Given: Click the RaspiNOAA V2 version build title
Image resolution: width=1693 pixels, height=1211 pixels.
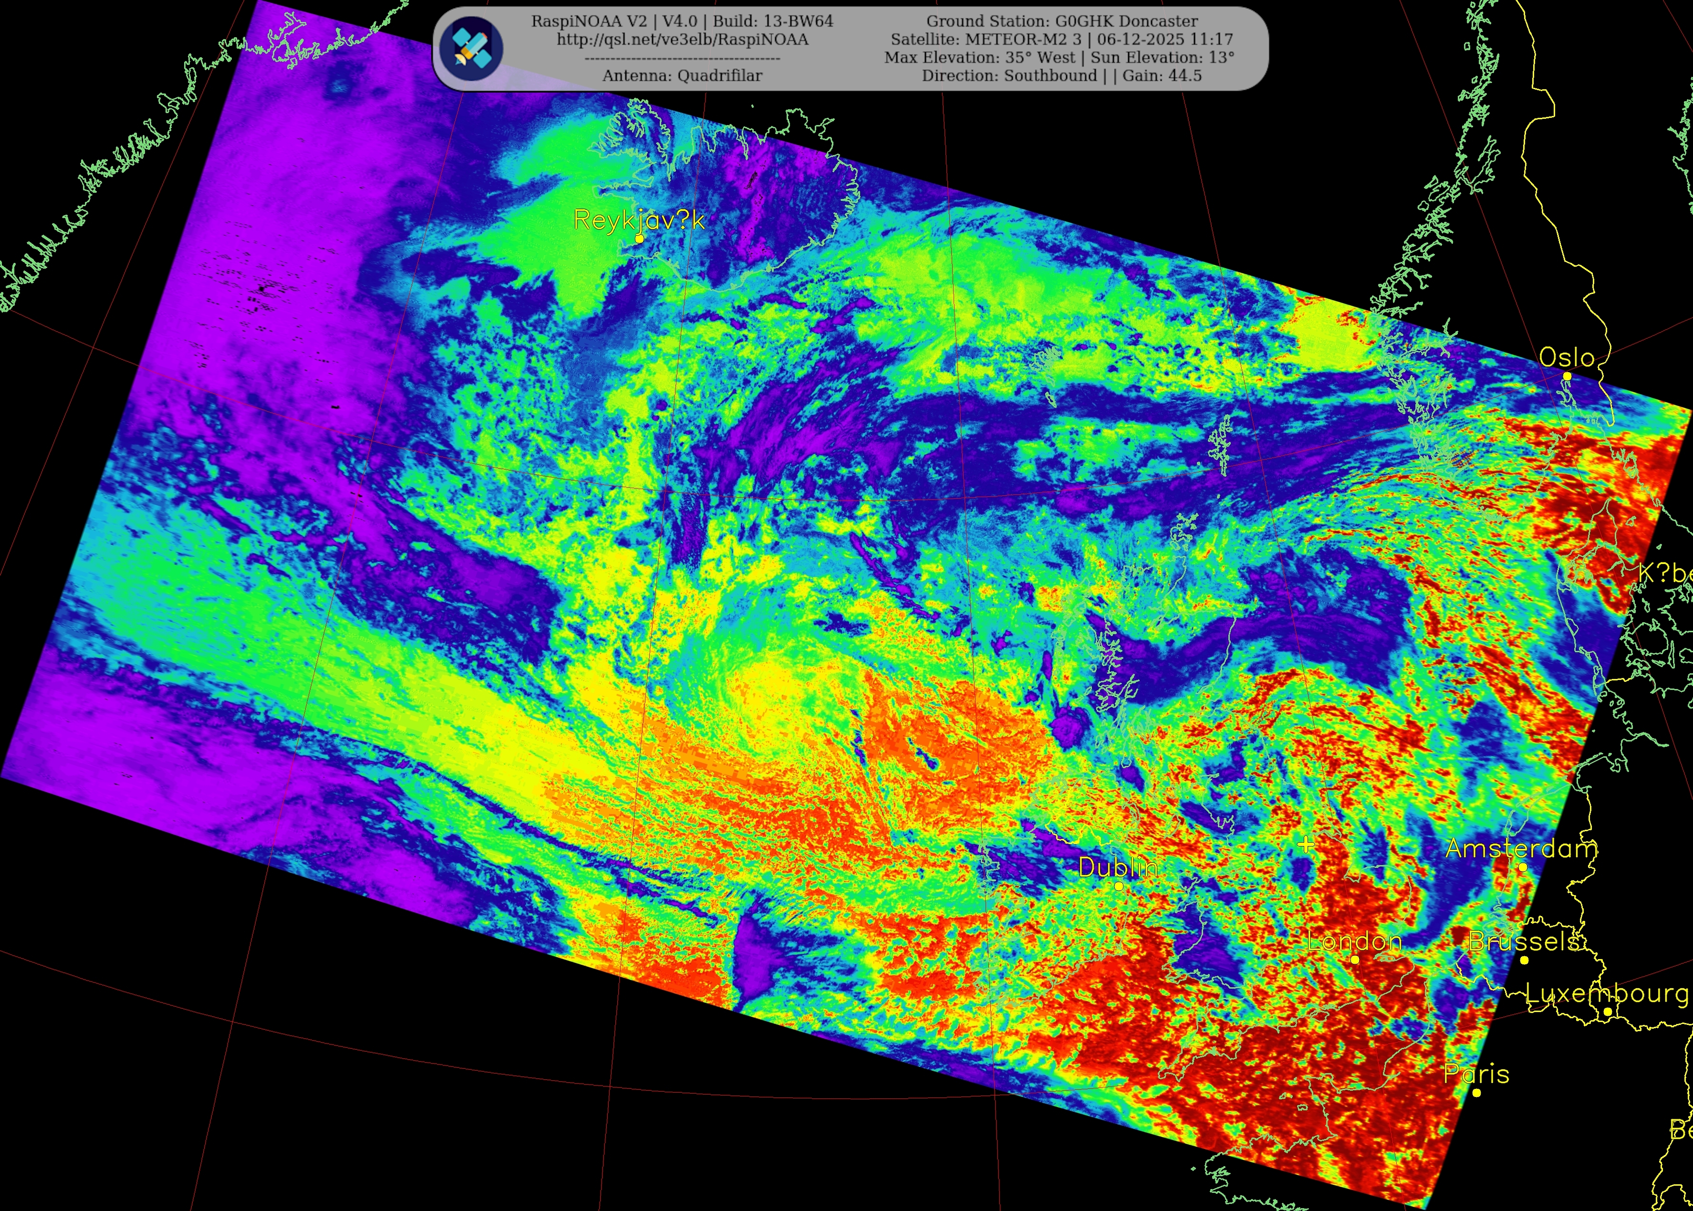Looking at the screenshot, I should click(682, 21).
